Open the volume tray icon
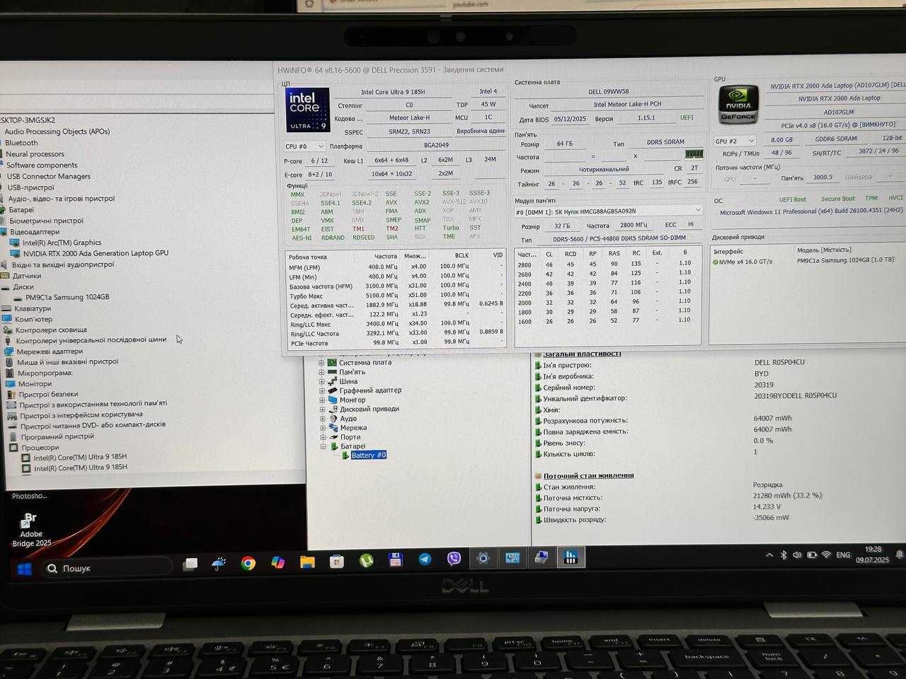Screen dimensions: 906x679 coord(797,555)
